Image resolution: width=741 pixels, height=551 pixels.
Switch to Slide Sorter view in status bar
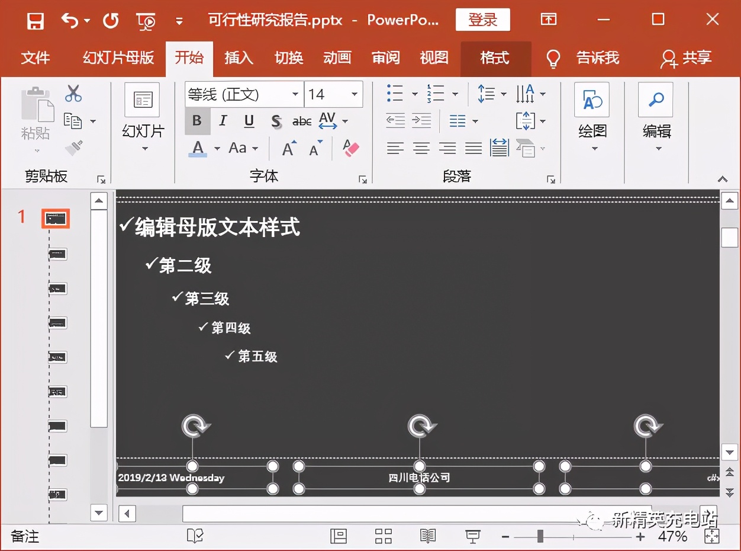point(382,537)
